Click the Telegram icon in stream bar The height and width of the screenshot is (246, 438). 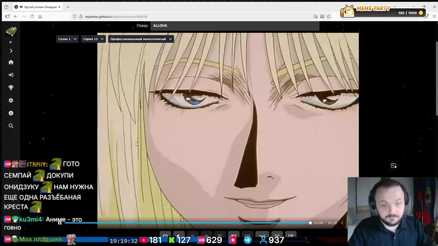pos(247,240)
